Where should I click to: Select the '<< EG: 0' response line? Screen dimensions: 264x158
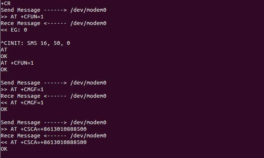(x=14, y=30)
